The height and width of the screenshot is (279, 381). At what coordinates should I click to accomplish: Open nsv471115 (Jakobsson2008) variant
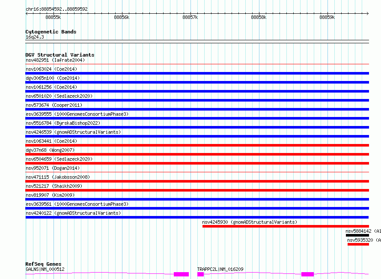[58, 177]
